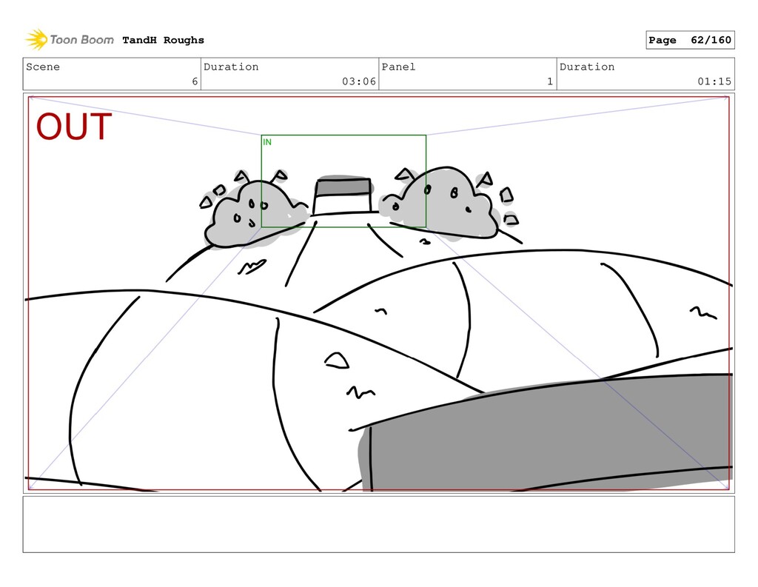This screenshot has height=587, width=758.
Task: Click the green IN camera label
Action: 267,142
